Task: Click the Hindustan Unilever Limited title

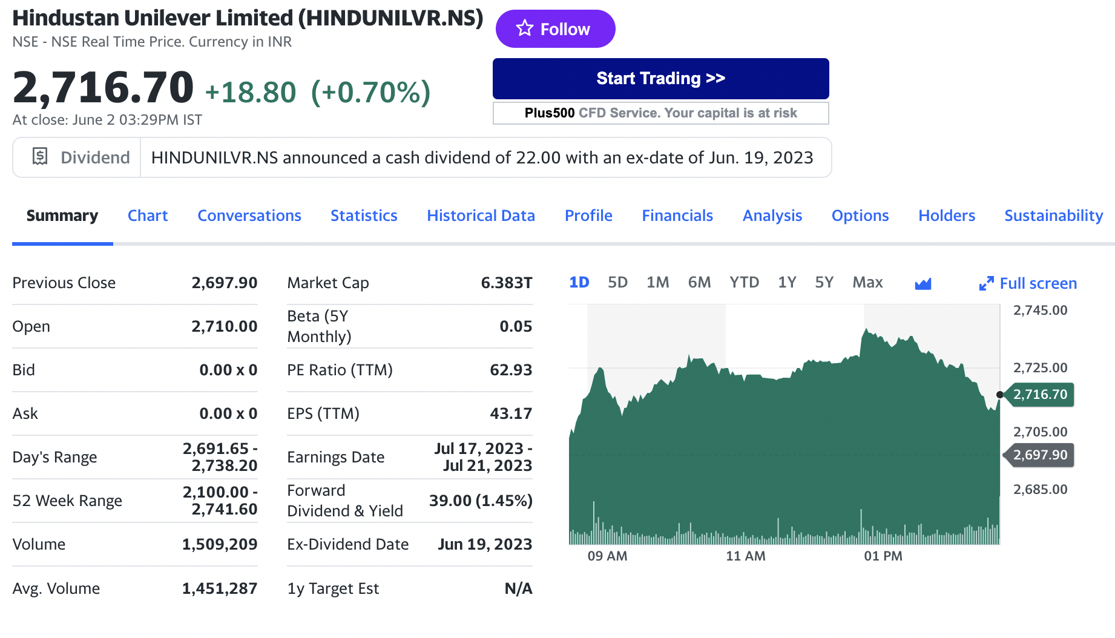Action: coord(248,18)
